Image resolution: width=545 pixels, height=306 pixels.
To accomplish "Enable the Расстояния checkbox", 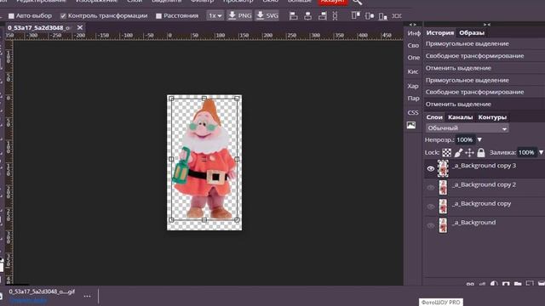I will pos(159,15).
